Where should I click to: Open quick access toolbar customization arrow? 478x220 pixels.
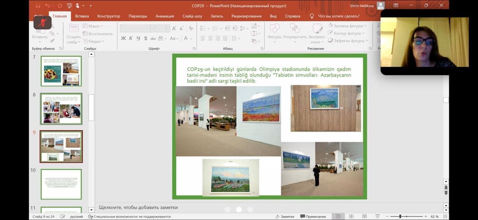[x=90, y=6]
